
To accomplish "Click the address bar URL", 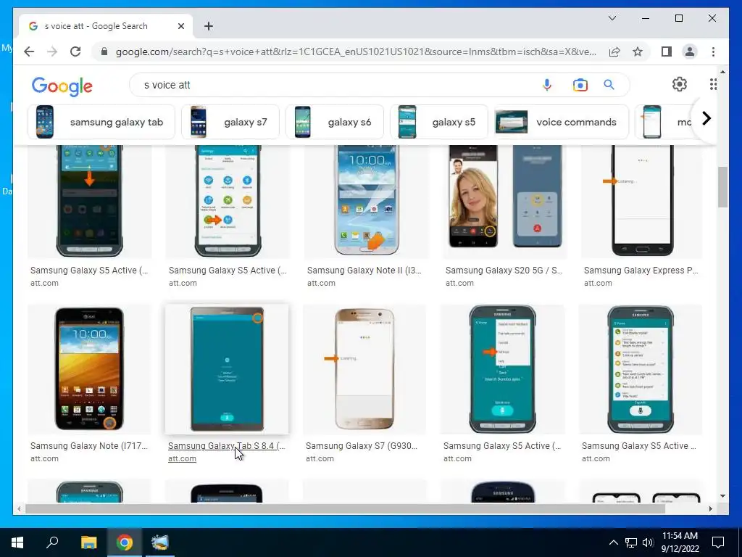I will [356, 51].
